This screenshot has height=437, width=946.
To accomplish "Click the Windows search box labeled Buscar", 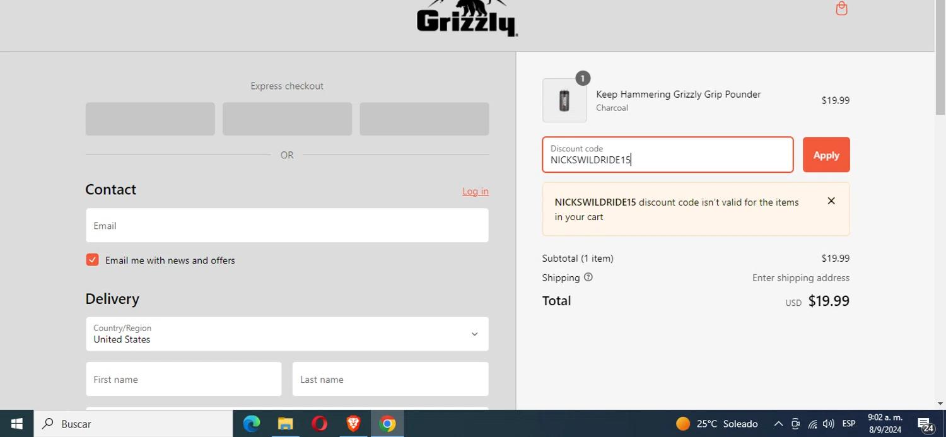I will pyautogui.click(x=134, y=424).
